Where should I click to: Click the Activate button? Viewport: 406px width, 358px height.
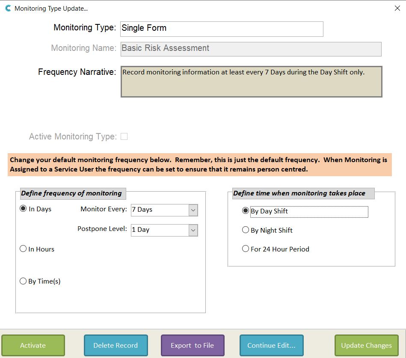(x=33, y=345)
